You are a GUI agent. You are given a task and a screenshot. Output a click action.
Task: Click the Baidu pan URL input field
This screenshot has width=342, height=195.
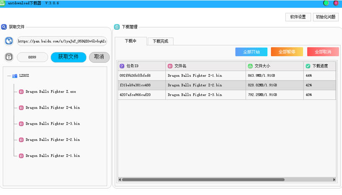coord(62,42)
